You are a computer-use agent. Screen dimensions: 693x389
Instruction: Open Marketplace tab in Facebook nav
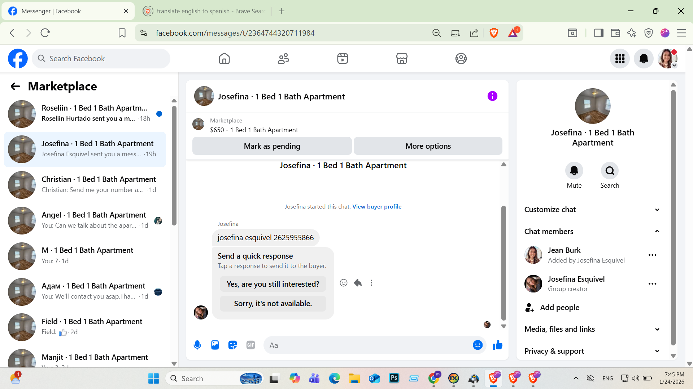pyautogui.click(x=402, y=59)
